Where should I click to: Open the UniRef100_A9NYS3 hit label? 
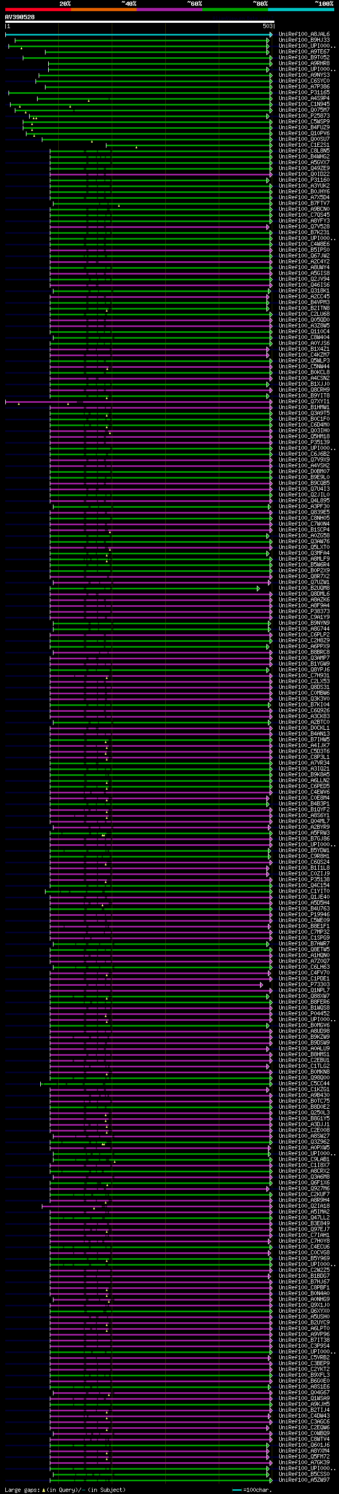pos(304,75)
